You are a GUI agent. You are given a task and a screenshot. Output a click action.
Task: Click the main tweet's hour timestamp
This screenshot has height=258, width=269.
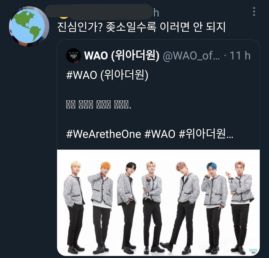(x=156, y=13)
